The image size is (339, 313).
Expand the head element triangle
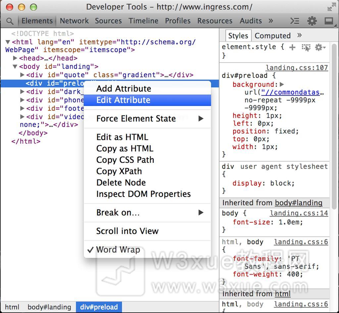pyautogui.click(x=15, y=58)
